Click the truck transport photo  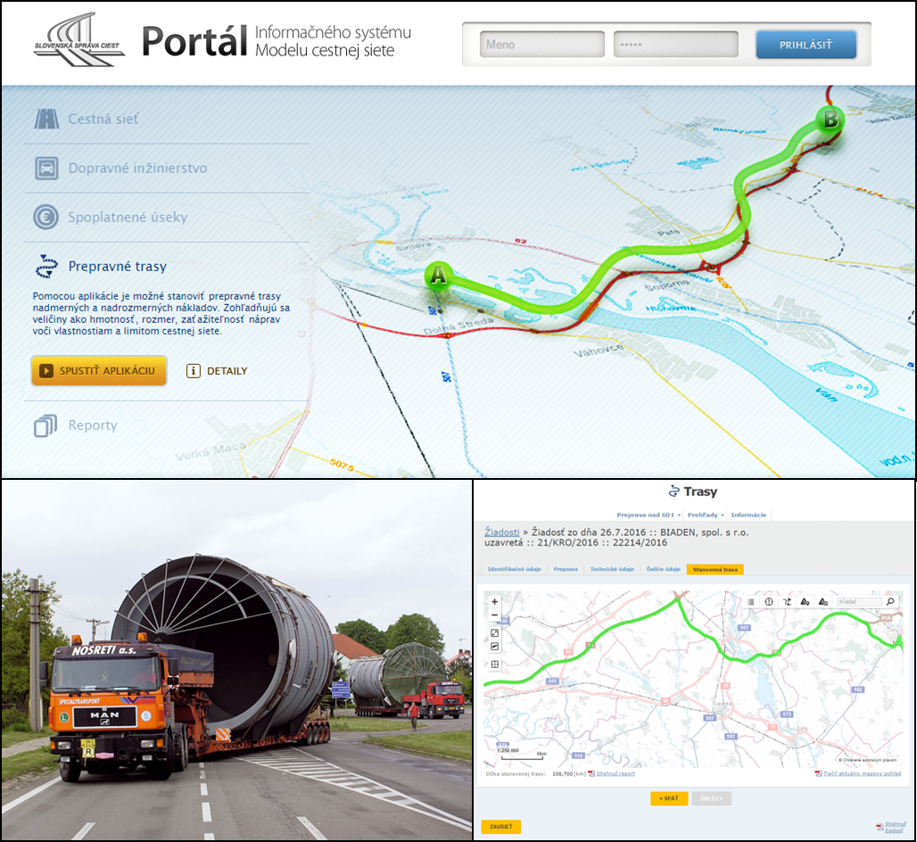(237, 660)
